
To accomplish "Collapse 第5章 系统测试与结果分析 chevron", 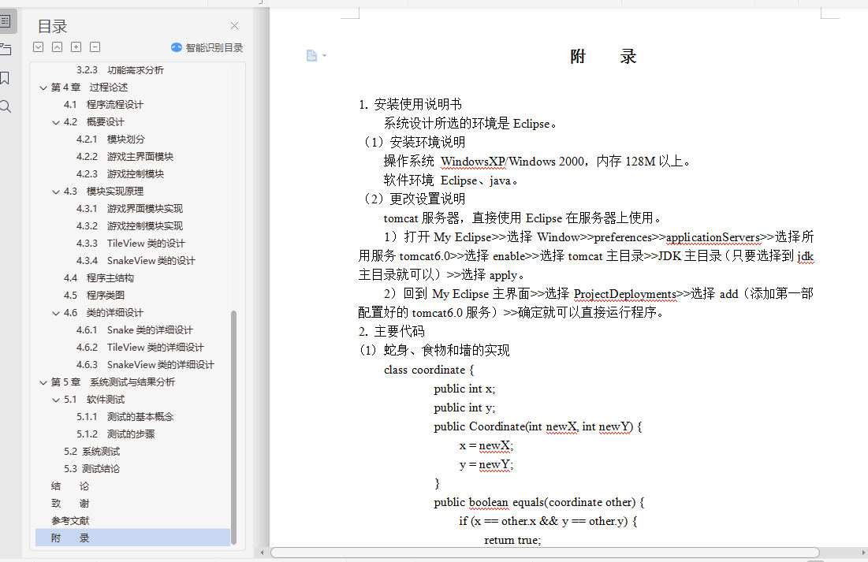I will 43,382.
